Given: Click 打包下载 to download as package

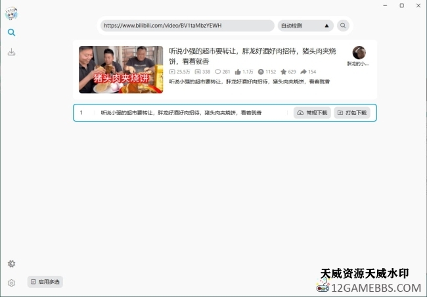Looking at the screenshot, I should (352, 113).
